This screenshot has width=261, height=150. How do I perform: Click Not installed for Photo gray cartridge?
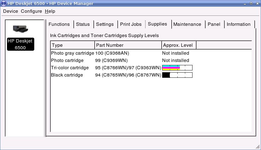[x=176, y=53]
